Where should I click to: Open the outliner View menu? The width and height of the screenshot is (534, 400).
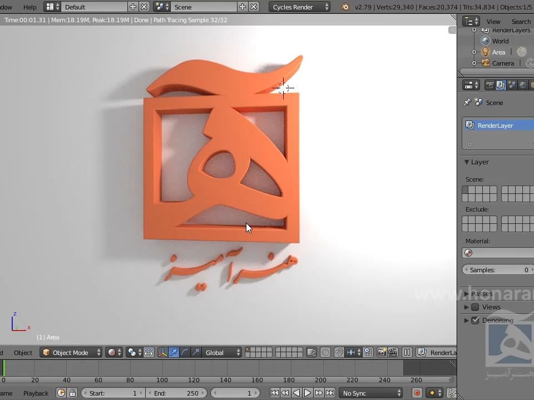pos(493,22)
